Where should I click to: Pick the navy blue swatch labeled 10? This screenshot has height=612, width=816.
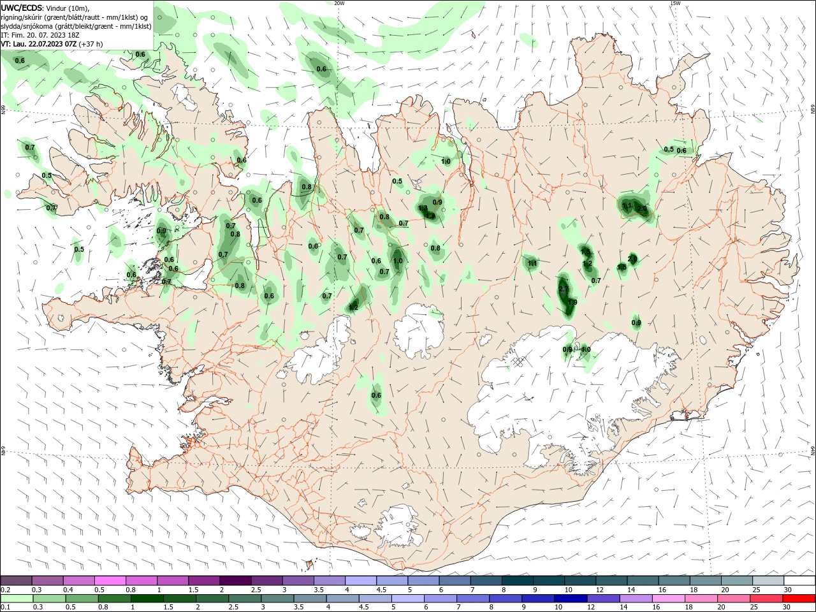[x=571, y=599]
